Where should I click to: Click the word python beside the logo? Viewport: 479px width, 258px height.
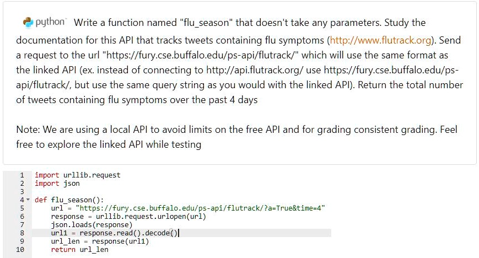pos(50,22)
